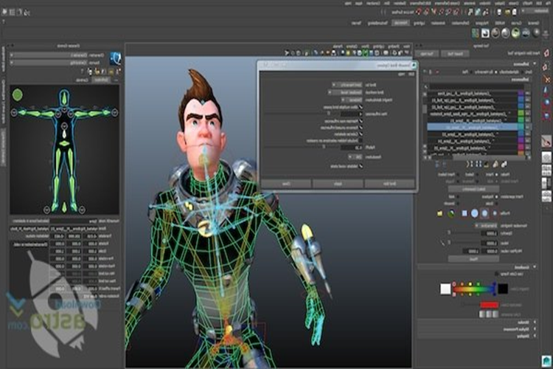Collapse the Gradient section
This screenshot has width=553, height=369.
tap(535, 267)
